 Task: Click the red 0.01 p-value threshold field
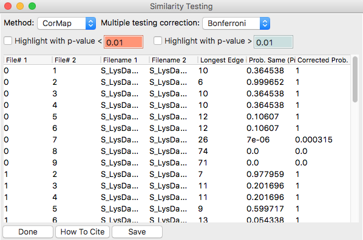123,42
